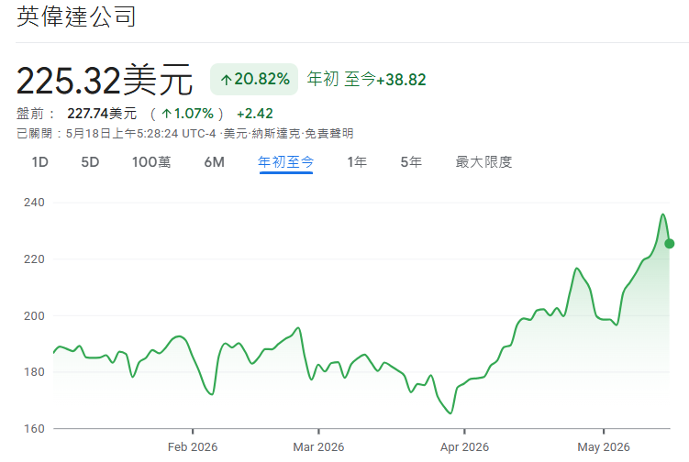Select the 年初至今 tab
The width and height of the screenshot is (689, 462).
tap(285, 162)
